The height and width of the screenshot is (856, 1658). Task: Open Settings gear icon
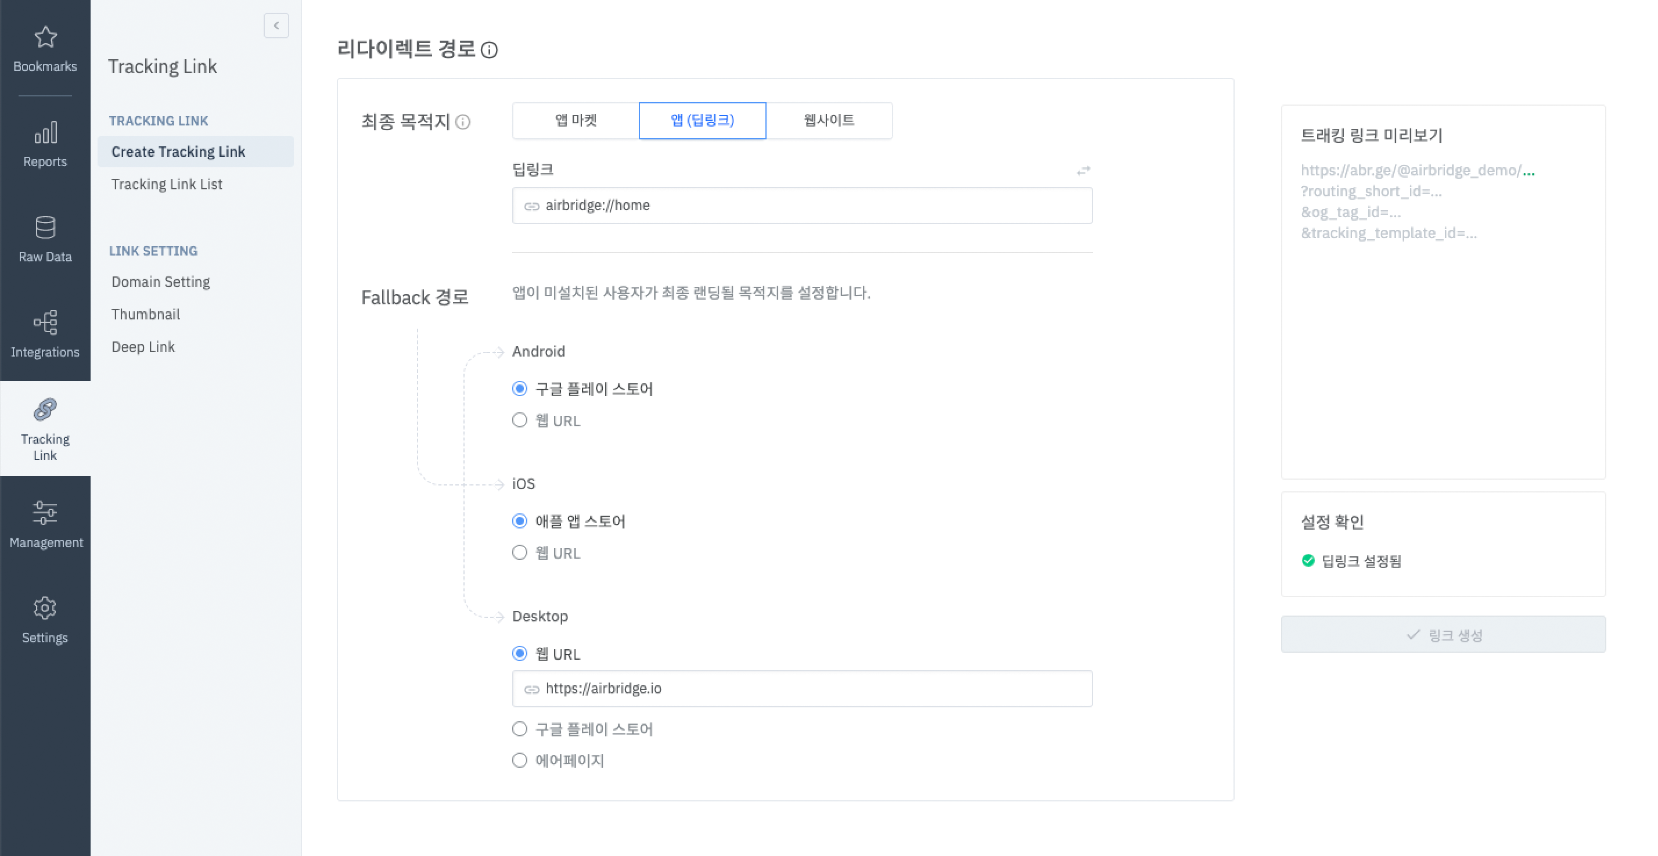pos(45,608)
